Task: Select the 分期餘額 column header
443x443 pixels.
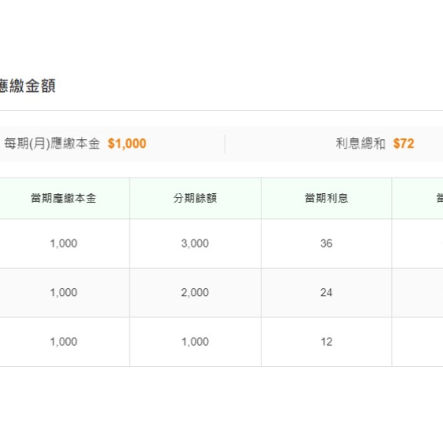Action: [195, 198]
